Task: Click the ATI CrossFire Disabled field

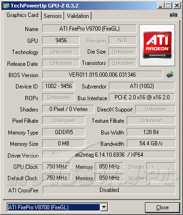Action: pyautogui.click(x=109, y=190)
